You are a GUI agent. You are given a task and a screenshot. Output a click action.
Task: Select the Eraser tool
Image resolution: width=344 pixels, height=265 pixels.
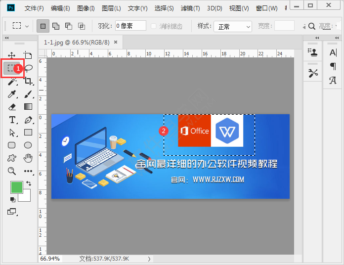point(12,107)
